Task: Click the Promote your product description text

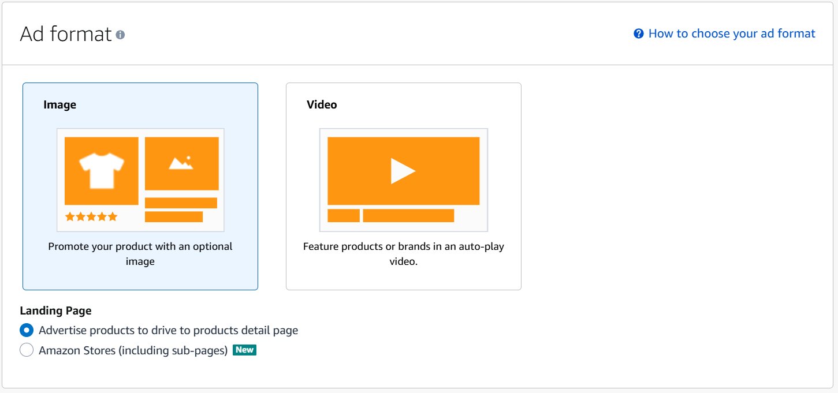Action: pyautogui.click(x=140, y=254)
